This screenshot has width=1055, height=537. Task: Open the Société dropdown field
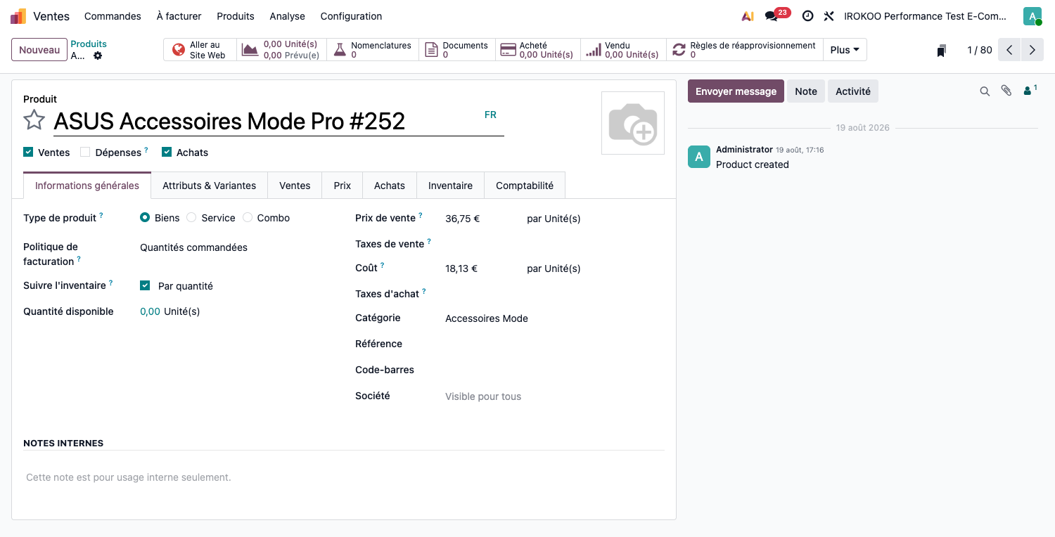554,396
